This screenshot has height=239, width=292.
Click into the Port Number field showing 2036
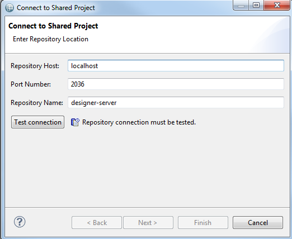tap(176, 84)
